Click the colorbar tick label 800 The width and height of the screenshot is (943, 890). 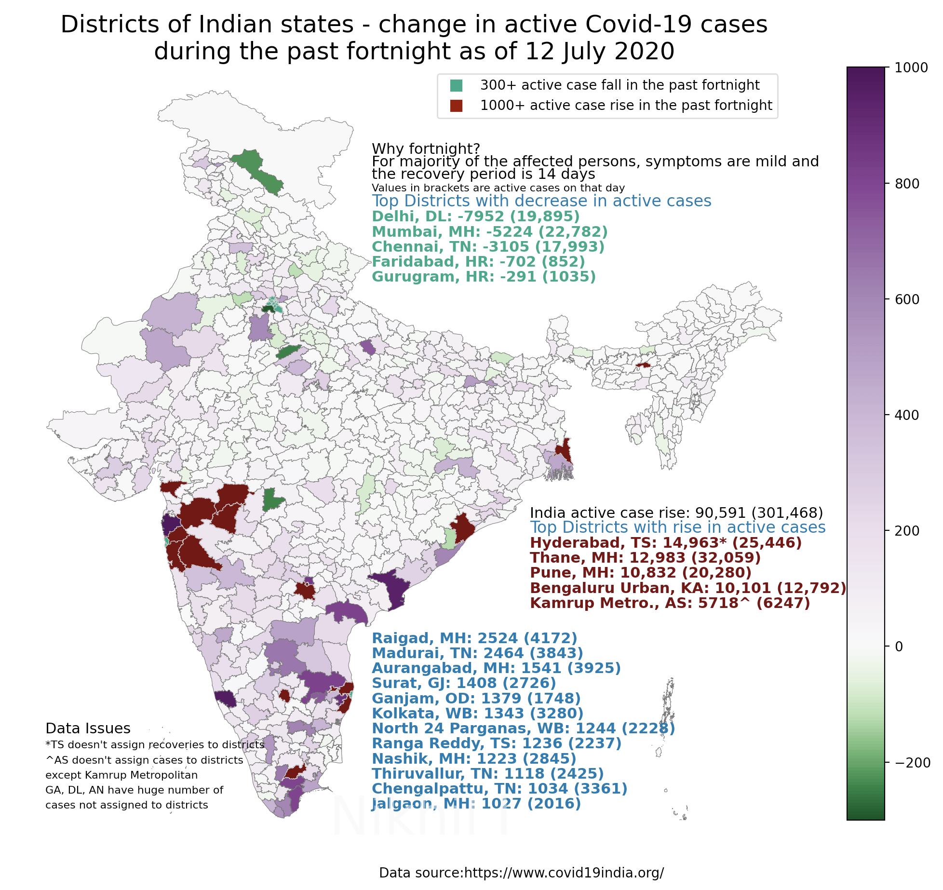tap(907, 184)
